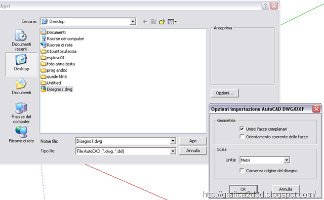This screenshot has width=324, height=200.
Task: Go back using the left arrow icon
Action: pos(145,21)
